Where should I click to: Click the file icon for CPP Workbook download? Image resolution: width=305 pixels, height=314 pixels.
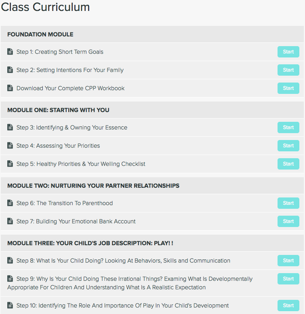[10, 88]
